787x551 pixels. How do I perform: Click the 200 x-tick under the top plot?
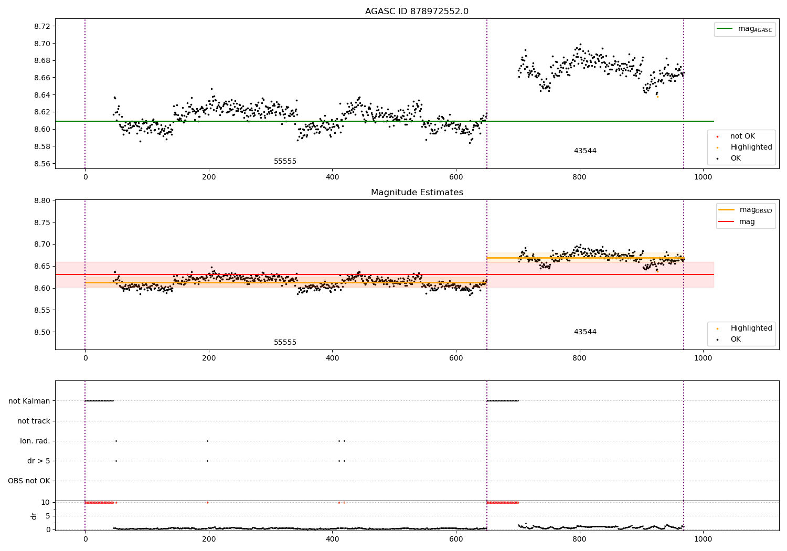(x=209, y=177)
